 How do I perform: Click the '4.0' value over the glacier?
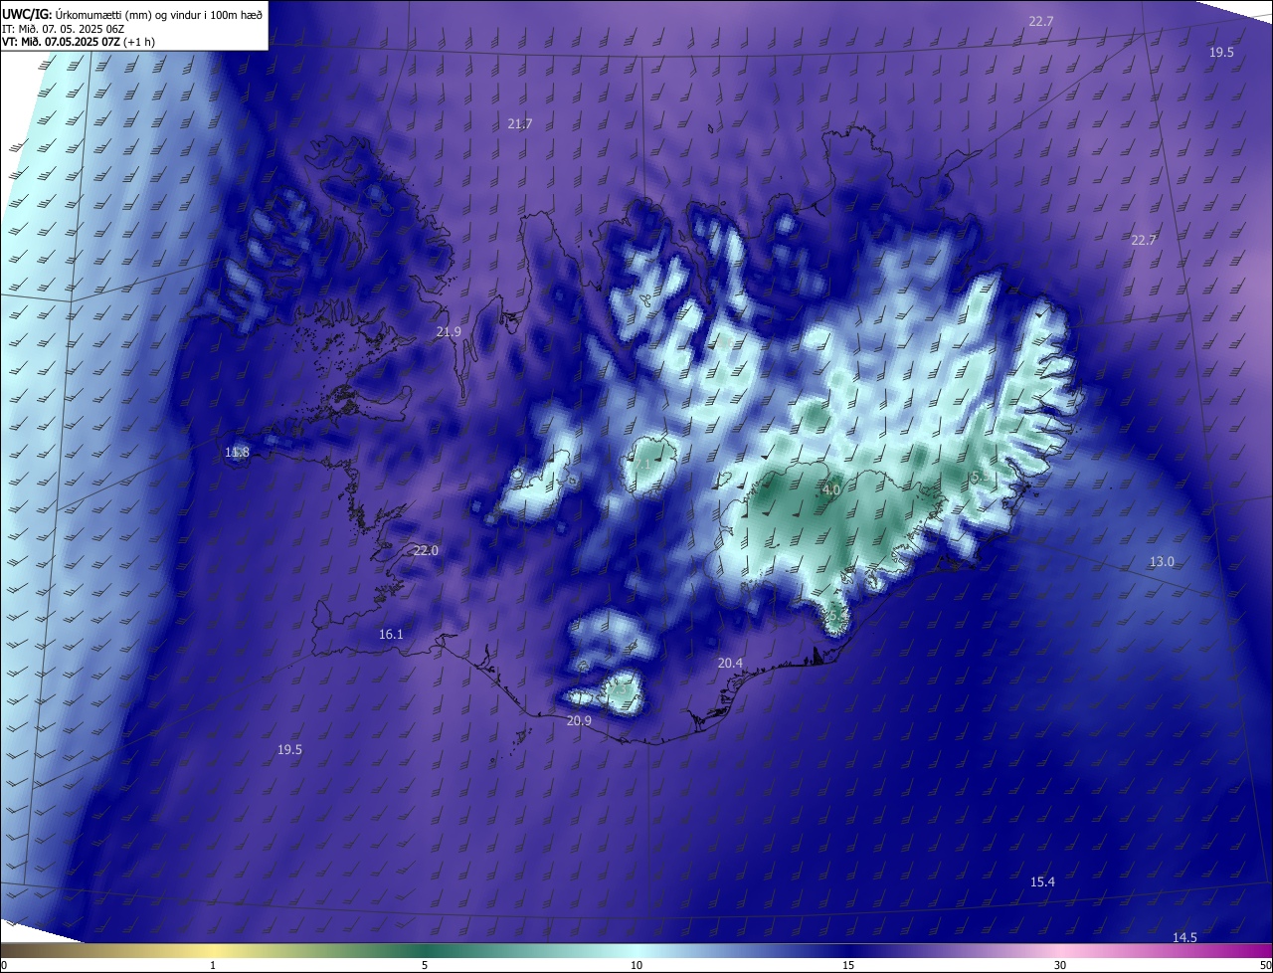(831, 490)
